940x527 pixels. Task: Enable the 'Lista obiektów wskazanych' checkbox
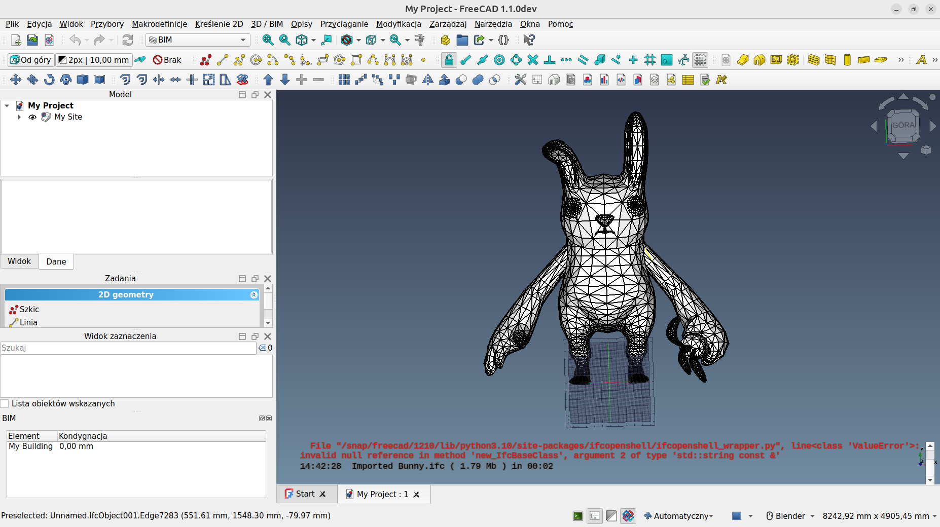5,404
